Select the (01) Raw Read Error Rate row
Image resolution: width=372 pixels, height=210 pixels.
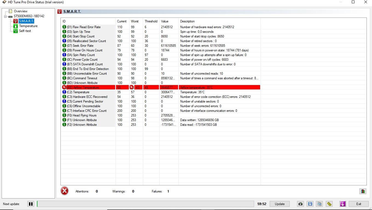pos(161,27)
